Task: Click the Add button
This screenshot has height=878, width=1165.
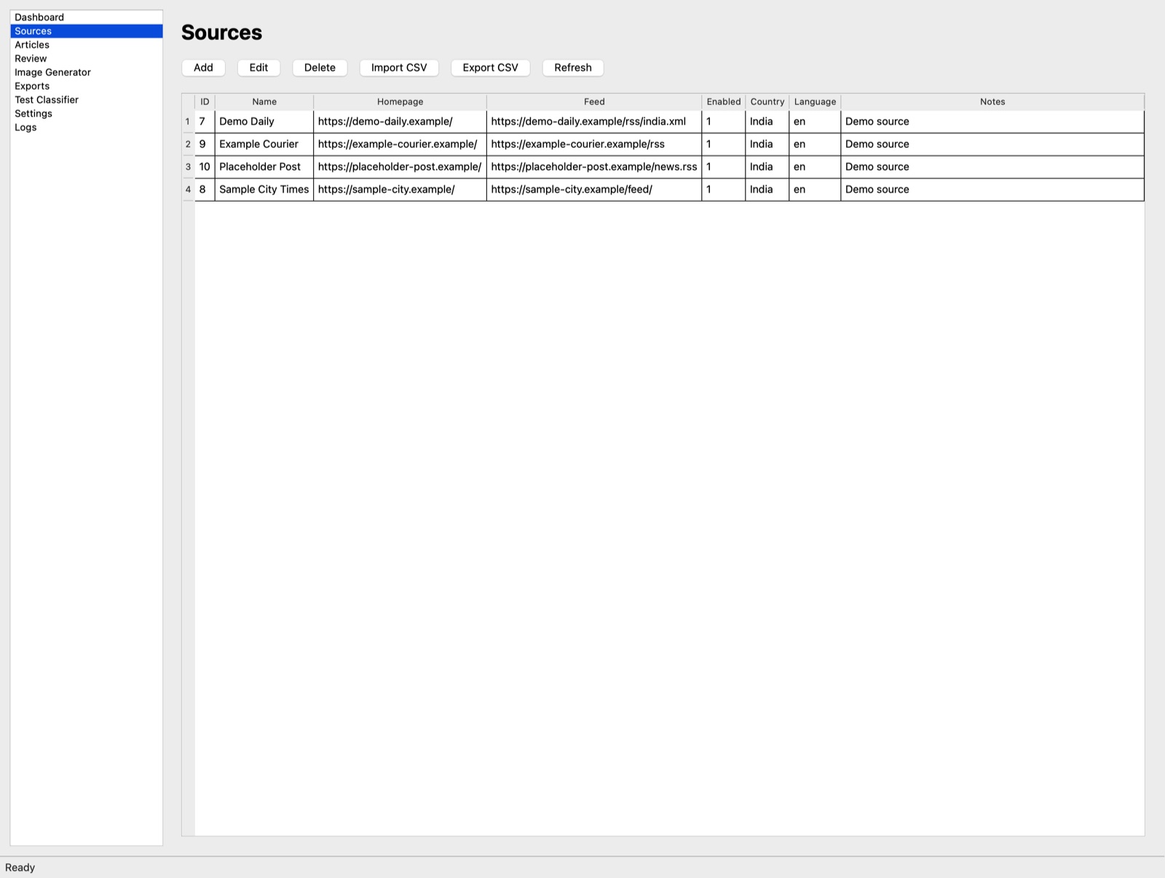Action: click(x=203, y=68)
